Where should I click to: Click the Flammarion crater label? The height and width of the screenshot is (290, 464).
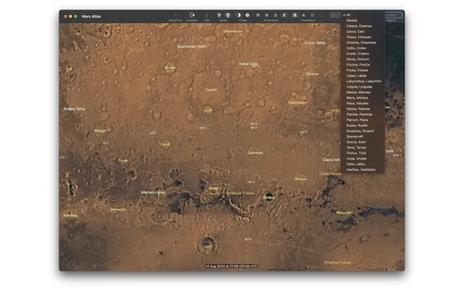298,103
